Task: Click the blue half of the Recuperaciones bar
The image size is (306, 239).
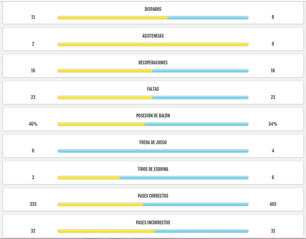Action: point(201,71)
